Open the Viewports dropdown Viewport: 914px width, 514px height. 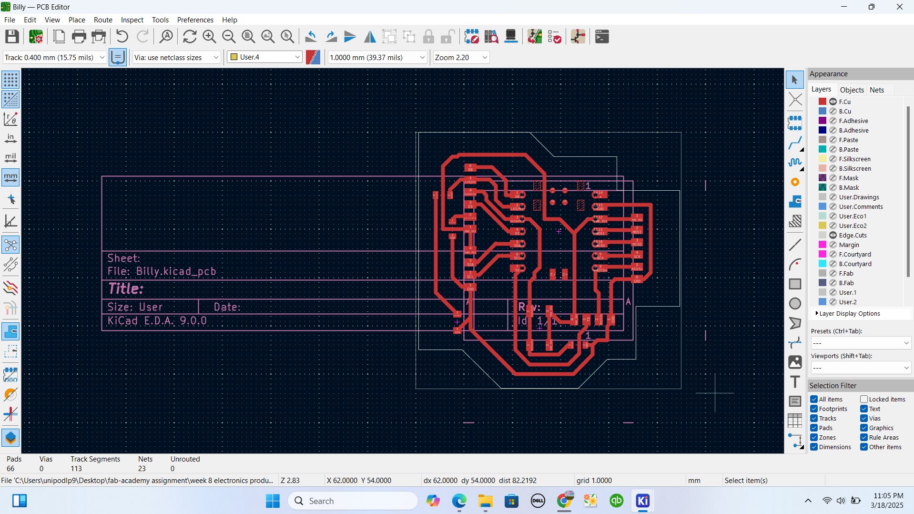861,368
